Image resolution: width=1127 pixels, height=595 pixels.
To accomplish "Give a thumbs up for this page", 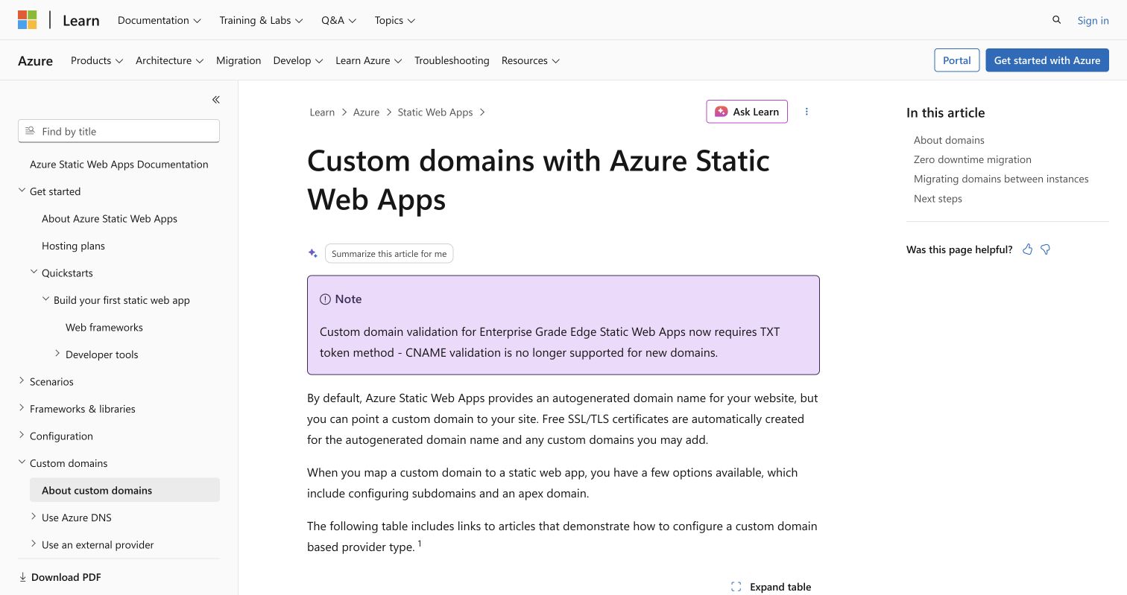I will [x=1027, y=249].
